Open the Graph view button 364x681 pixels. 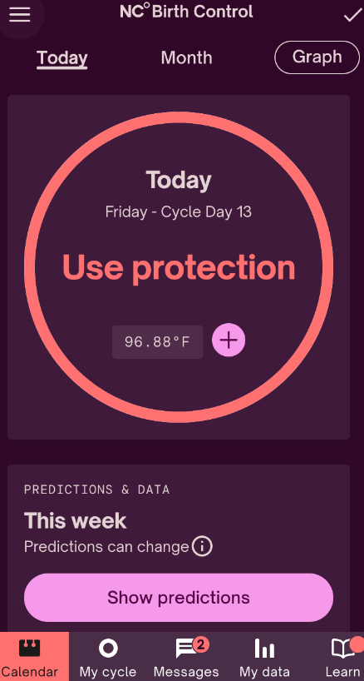click(x=317, y=57)
